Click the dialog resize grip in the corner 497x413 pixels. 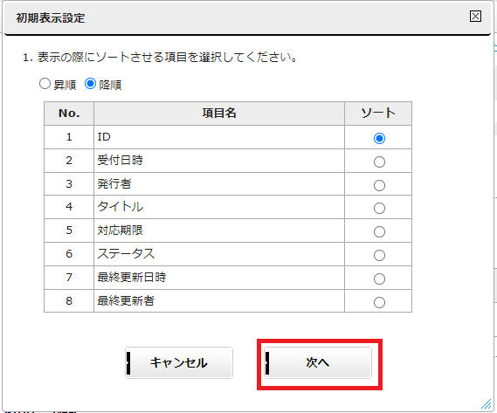tap(486, 403)
